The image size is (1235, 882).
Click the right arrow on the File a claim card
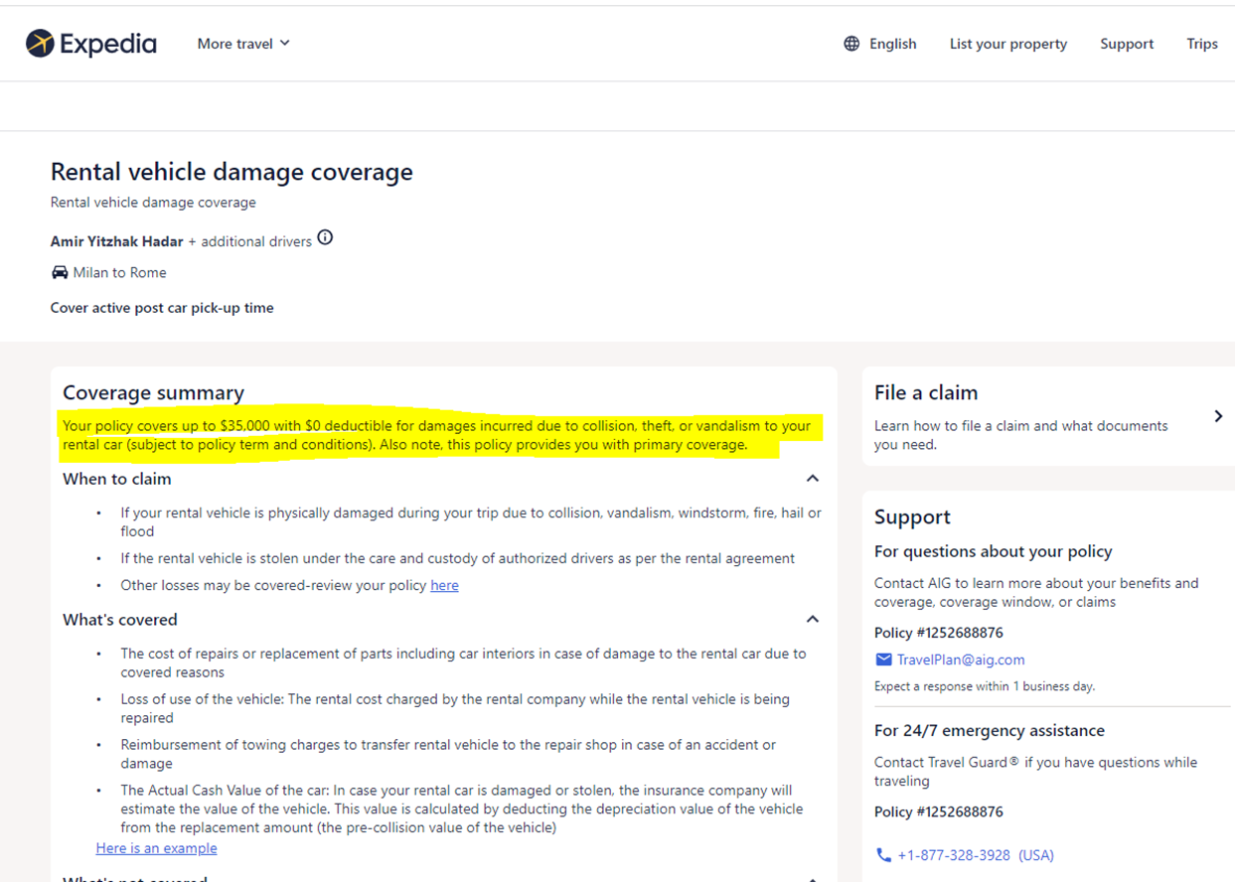1220,417
